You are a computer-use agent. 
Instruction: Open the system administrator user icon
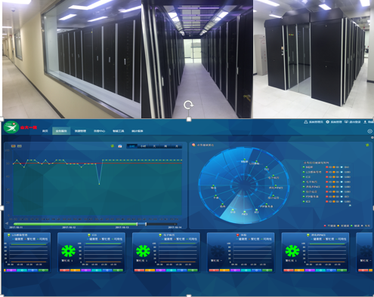pyautogui.click(x=306, y=122)
